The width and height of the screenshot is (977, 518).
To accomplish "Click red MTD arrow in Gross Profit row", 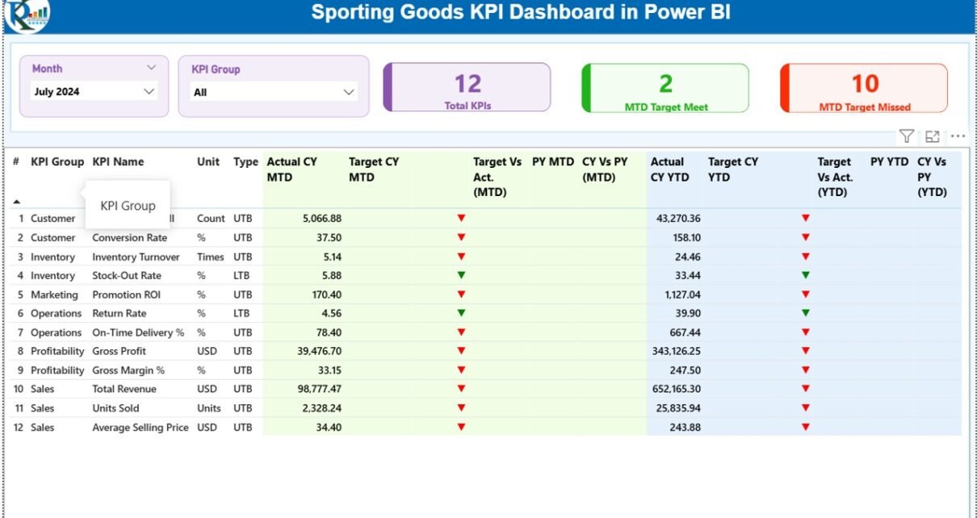I will click(461, 351).
